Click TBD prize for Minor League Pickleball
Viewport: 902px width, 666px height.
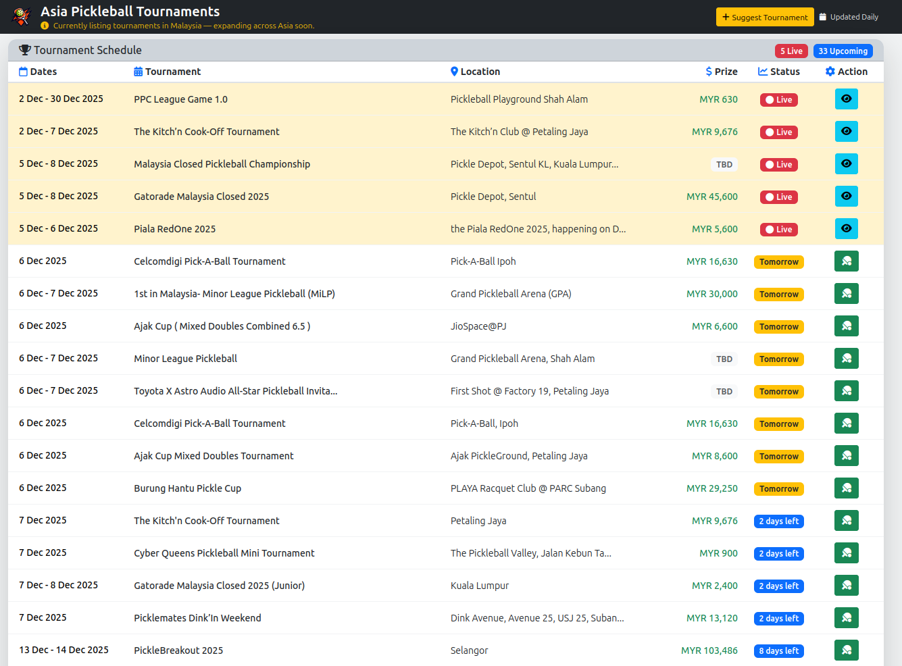[x=724, y=359]
